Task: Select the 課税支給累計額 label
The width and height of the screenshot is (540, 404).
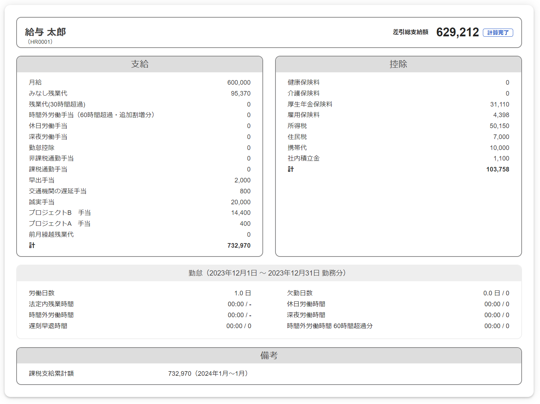Action: point(51,374)
